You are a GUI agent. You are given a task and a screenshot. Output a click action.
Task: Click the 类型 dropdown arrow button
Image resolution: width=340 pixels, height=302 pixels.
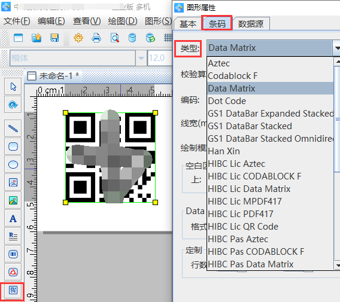[x=336, y=48]
